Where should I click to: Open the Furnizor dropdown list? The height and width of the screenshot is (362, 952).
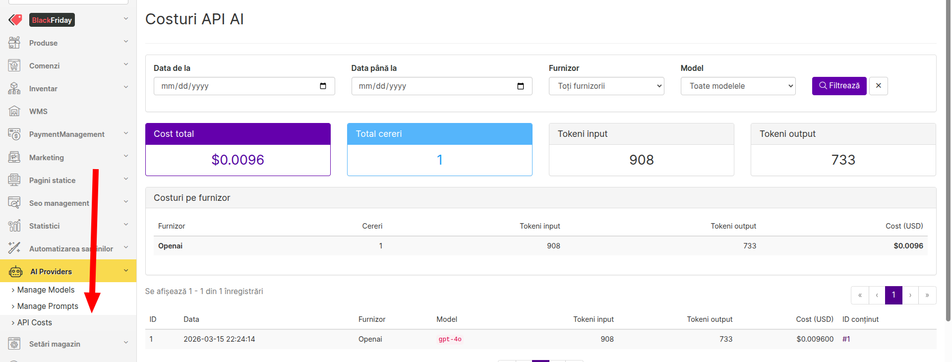point(606,86)
